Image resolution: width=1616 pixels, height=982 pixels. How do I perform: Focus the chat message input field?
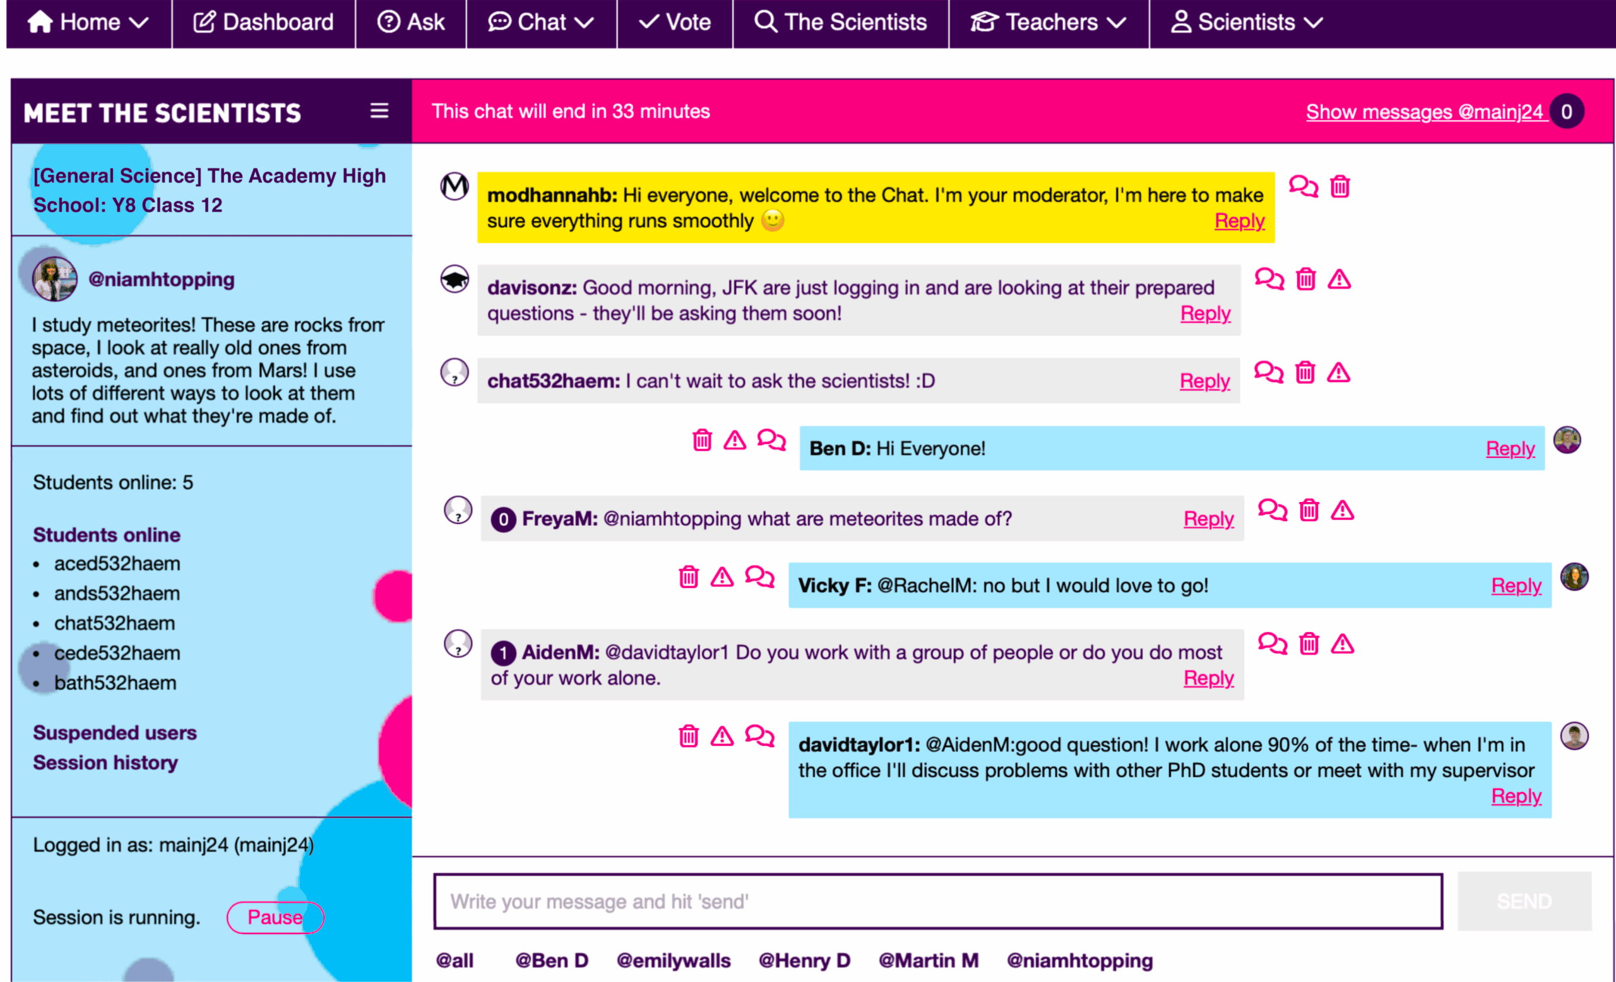point(938,901)
